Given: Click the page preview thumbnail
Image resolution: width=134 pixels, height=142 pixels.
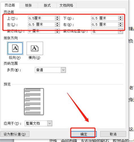Looking at the screenshot, I should pyautogui.click(x=34, y=102).
